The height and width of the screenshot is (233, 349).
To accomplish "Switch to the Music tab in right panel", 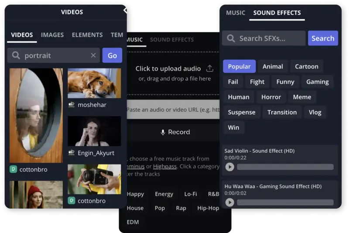I will pyautogui.click(x=236, y=13).
